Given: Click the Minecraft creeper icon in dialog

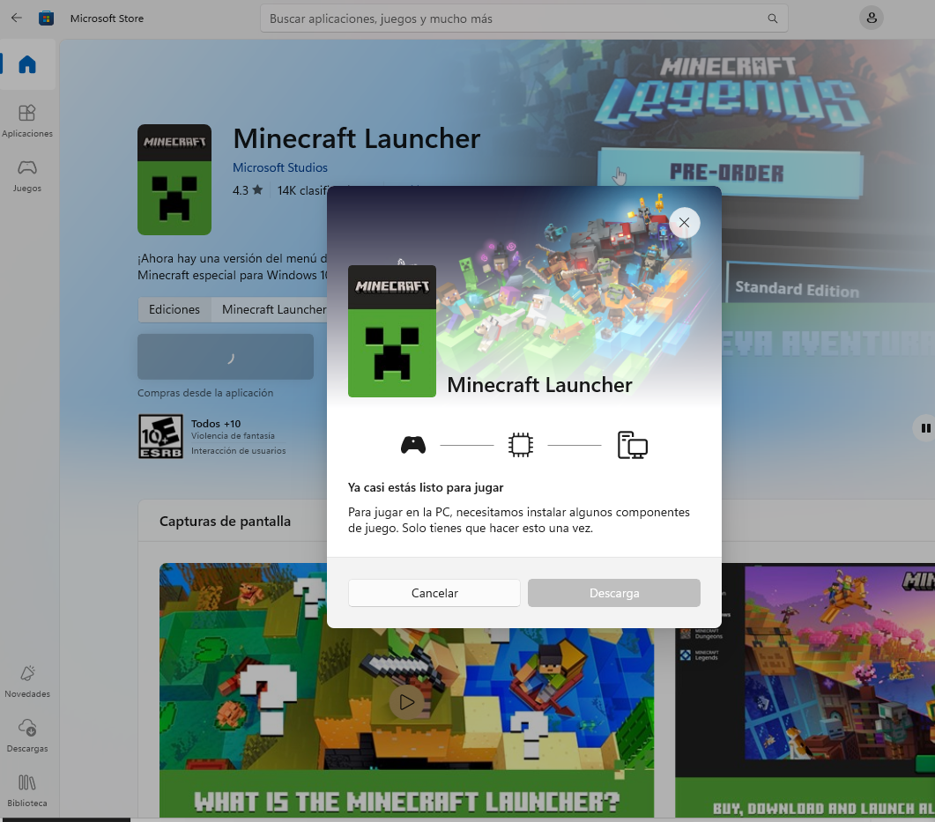Looking at the screenshot, I should click(x=392, y=331).
